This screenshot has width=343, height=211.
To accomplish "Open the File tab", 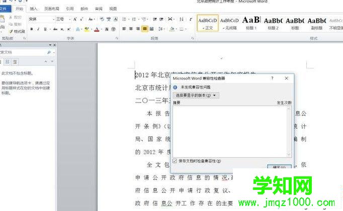I will pyautogui.click(x=5, y=9).
